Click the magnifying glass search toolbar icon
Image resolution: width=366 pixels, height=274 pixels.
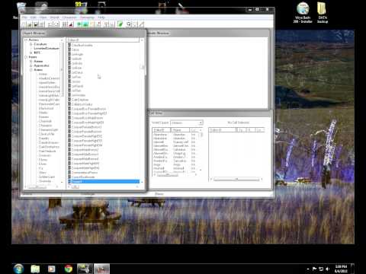click(x=129, y=24)
